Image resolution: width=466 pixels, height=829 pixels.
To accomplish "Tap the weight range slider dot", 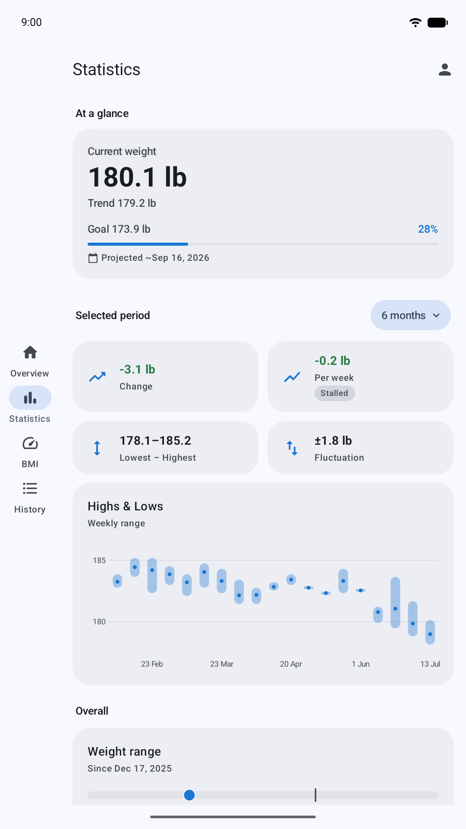I will [189, 795].
